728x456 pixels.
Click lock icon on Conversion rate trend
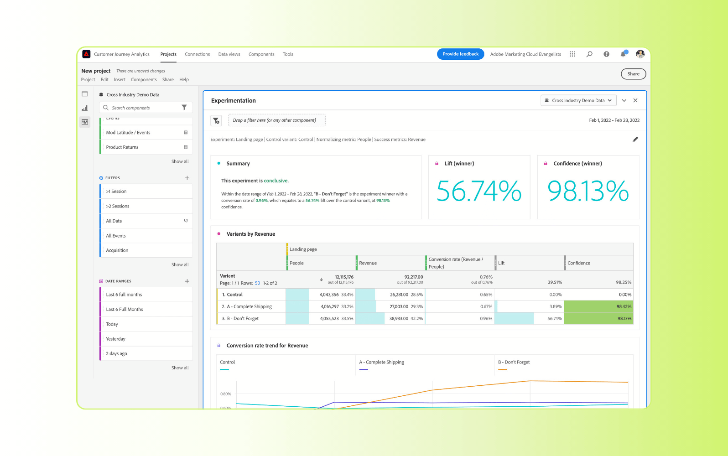(x=219, y=345)
